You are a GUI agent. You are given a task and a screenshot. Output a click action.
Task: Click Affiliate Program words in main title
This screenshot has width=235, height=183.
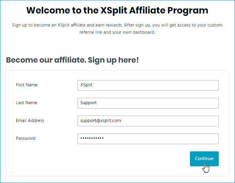pos(169,10)
